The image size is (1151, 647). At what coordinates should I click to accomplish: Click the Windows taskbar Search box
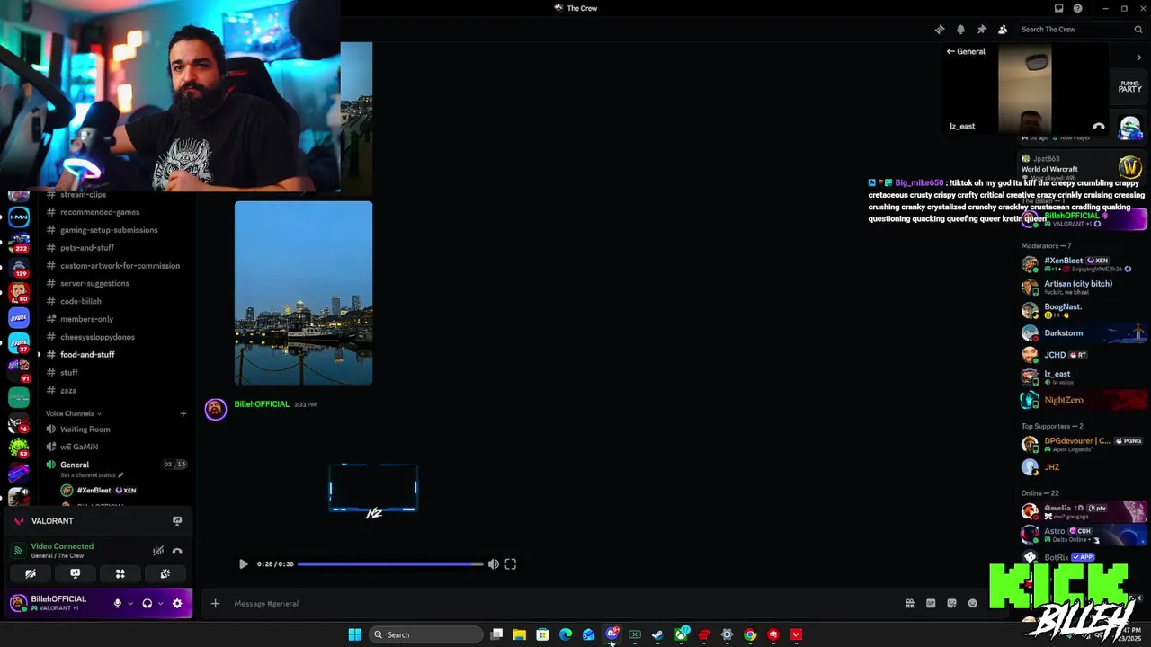[x=426, y=634]
